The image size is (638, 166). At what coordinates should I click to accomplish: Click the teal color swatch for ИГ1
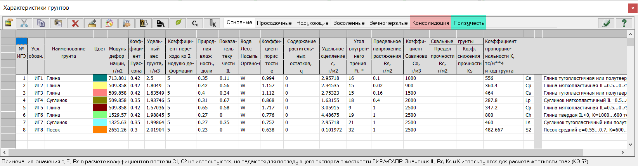click(x=100, y=78)
